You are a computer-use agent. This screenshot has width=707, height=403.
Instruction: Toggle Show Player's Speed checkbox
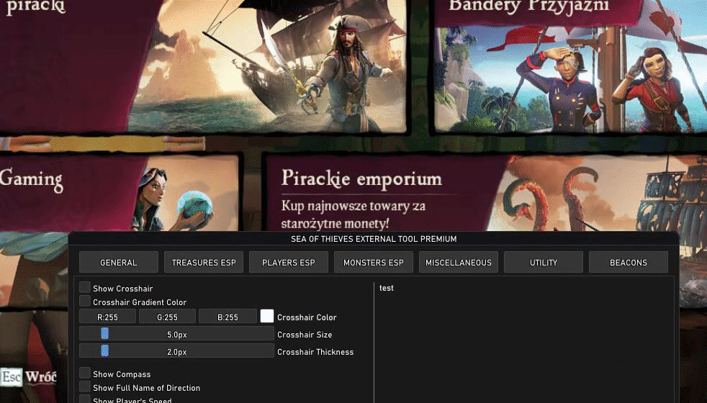pos(85,399)
